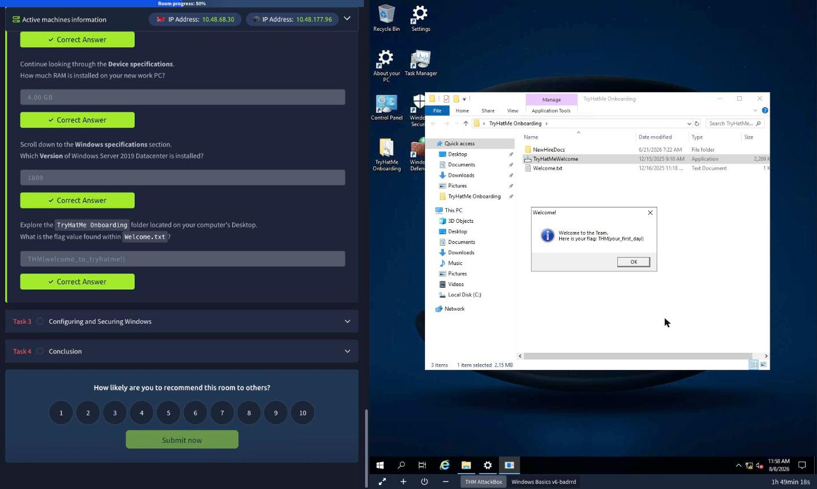Open the Windows Start menu
This screenshot has height=489, width=817.
click(380, 465)
